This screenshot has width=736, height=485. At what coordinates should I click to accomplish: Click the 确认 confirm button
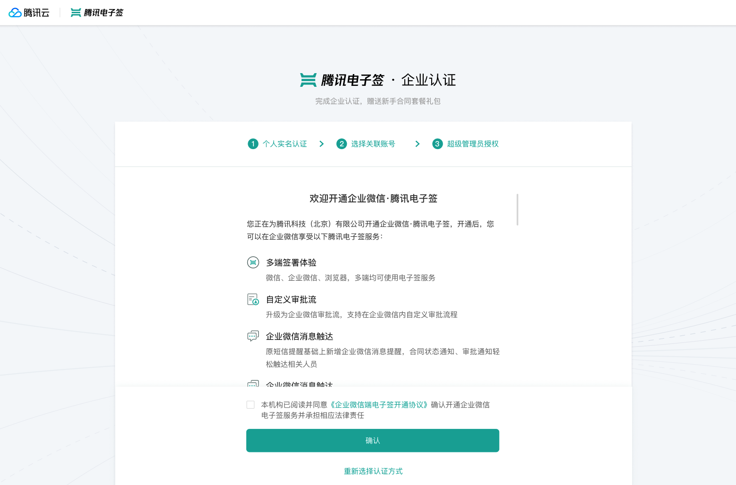pyautogui.click(x=372, y=440)
